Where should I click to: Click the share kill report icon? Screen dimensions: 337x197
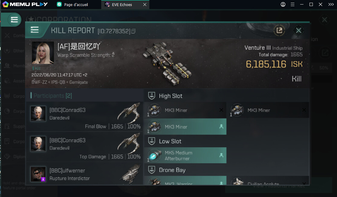point(279,30)
